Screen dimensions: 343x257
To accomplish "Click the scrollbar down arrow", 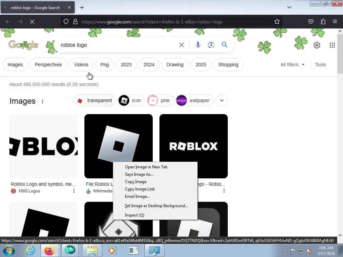I will 340,235.
